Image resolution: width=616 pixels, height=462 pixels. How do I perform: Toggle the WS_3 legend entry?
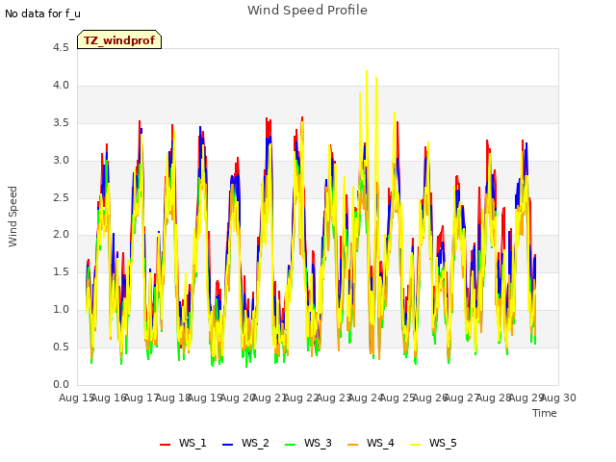click(x=308, y=443)
